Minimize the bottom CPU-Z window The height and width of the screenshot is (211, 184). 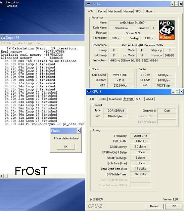(x=173, y=92)
